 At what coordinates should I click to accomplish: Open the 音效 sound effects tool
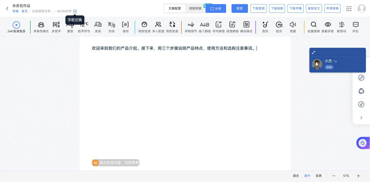point(265,27)
